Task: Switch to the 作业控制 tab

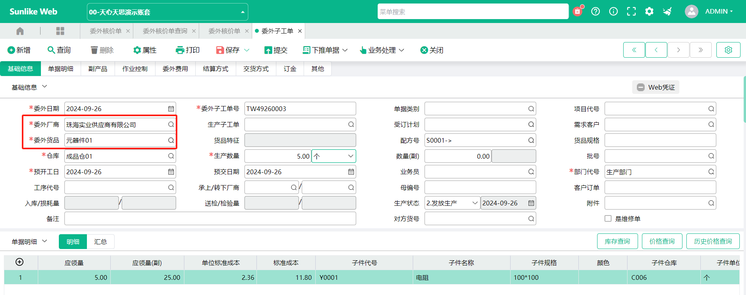Action: 135,69
